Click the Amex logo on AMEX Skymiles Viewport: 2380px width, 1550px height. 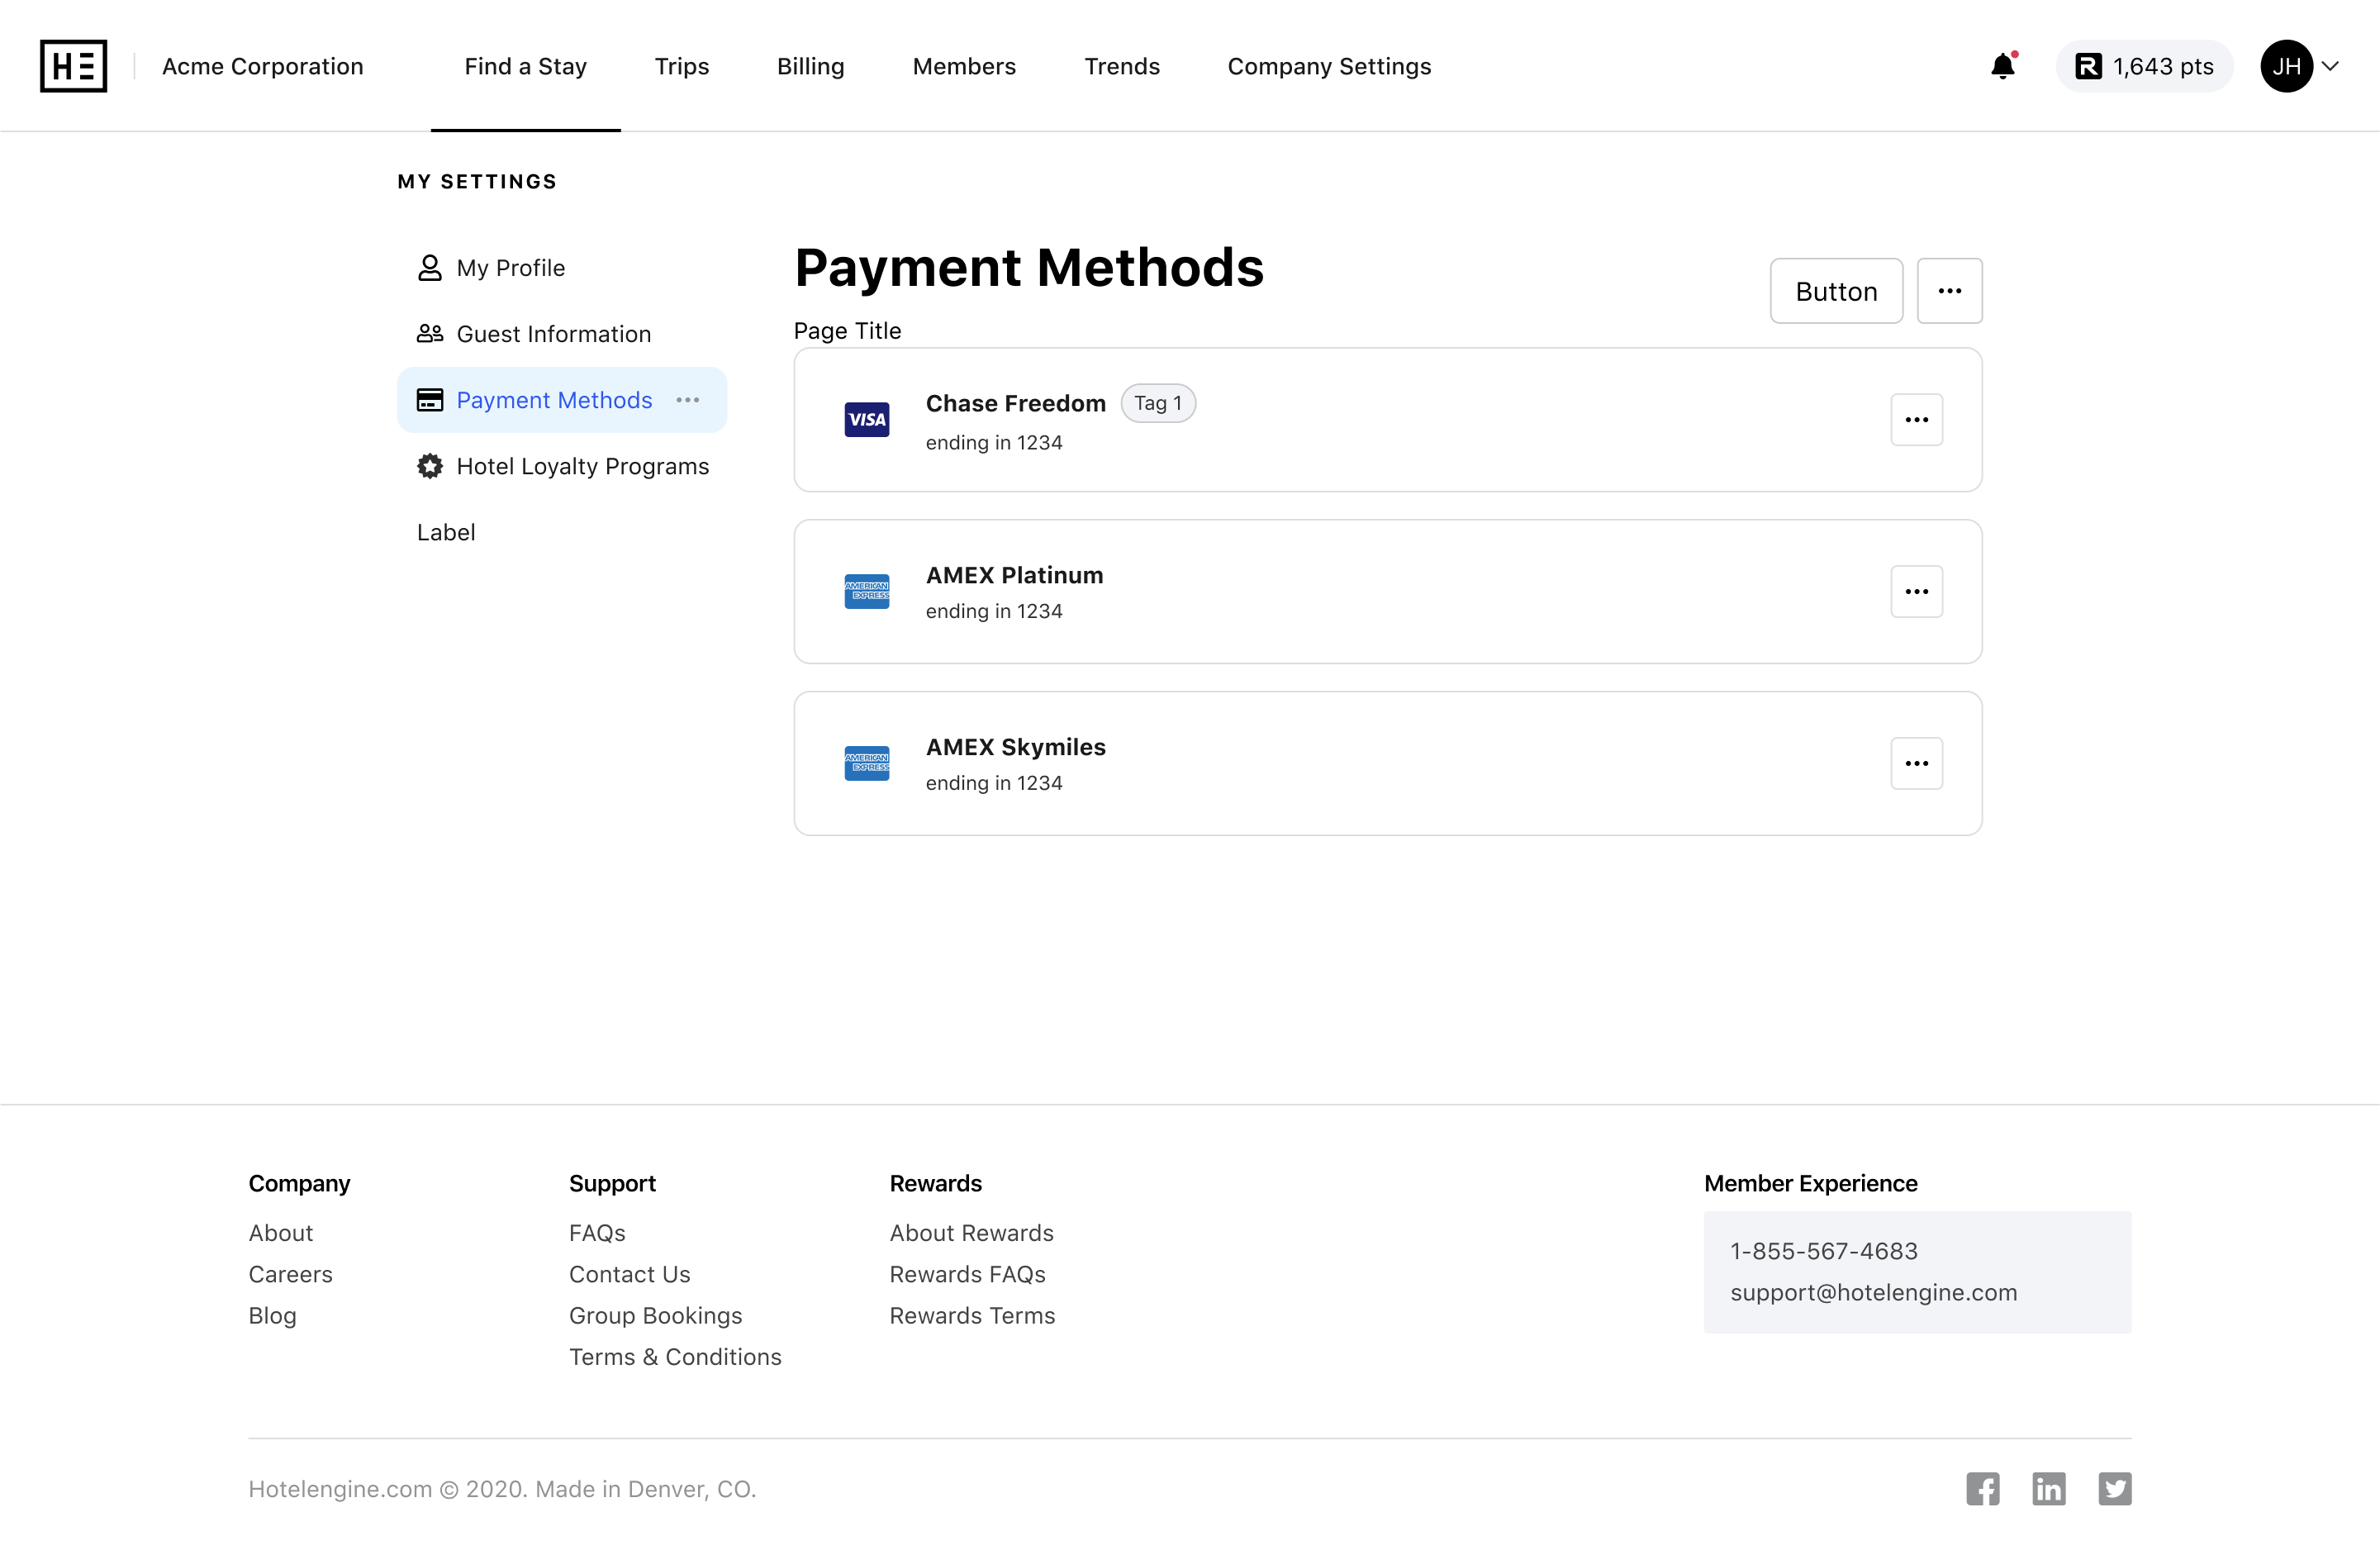tap(867, 764)
